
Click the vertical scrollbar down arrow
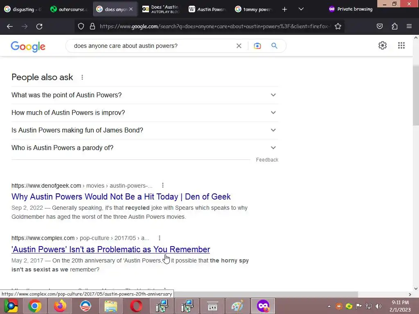(x=416, y=288)
